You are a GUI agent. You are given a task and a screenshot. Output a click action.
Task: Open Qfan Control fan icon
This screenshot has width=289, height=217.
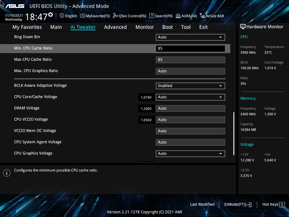click(x=115, y=16)
